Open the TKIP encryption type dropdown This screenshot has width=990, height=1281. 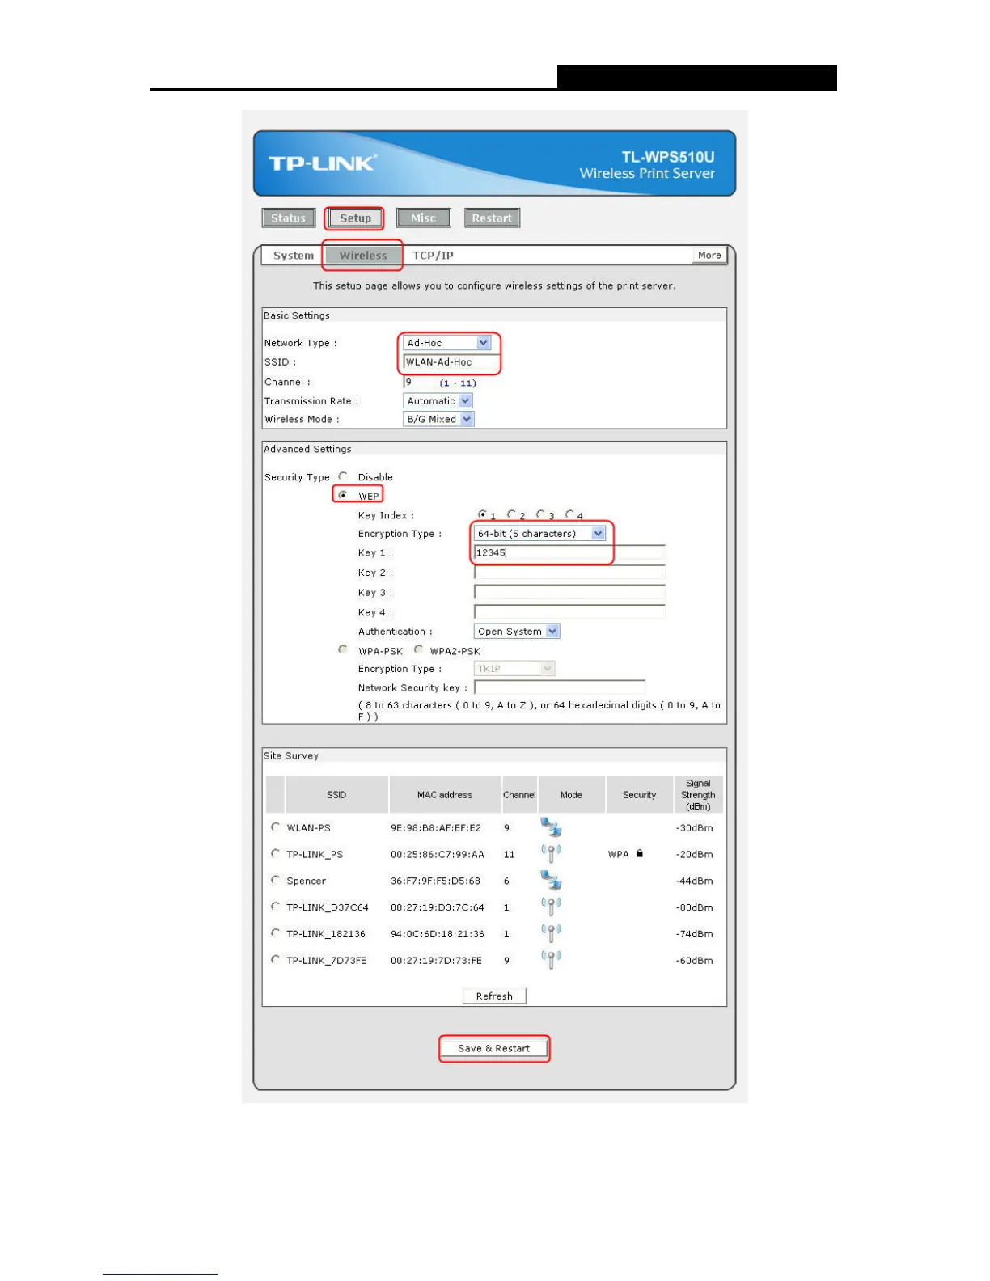click(x=514, y=668)
